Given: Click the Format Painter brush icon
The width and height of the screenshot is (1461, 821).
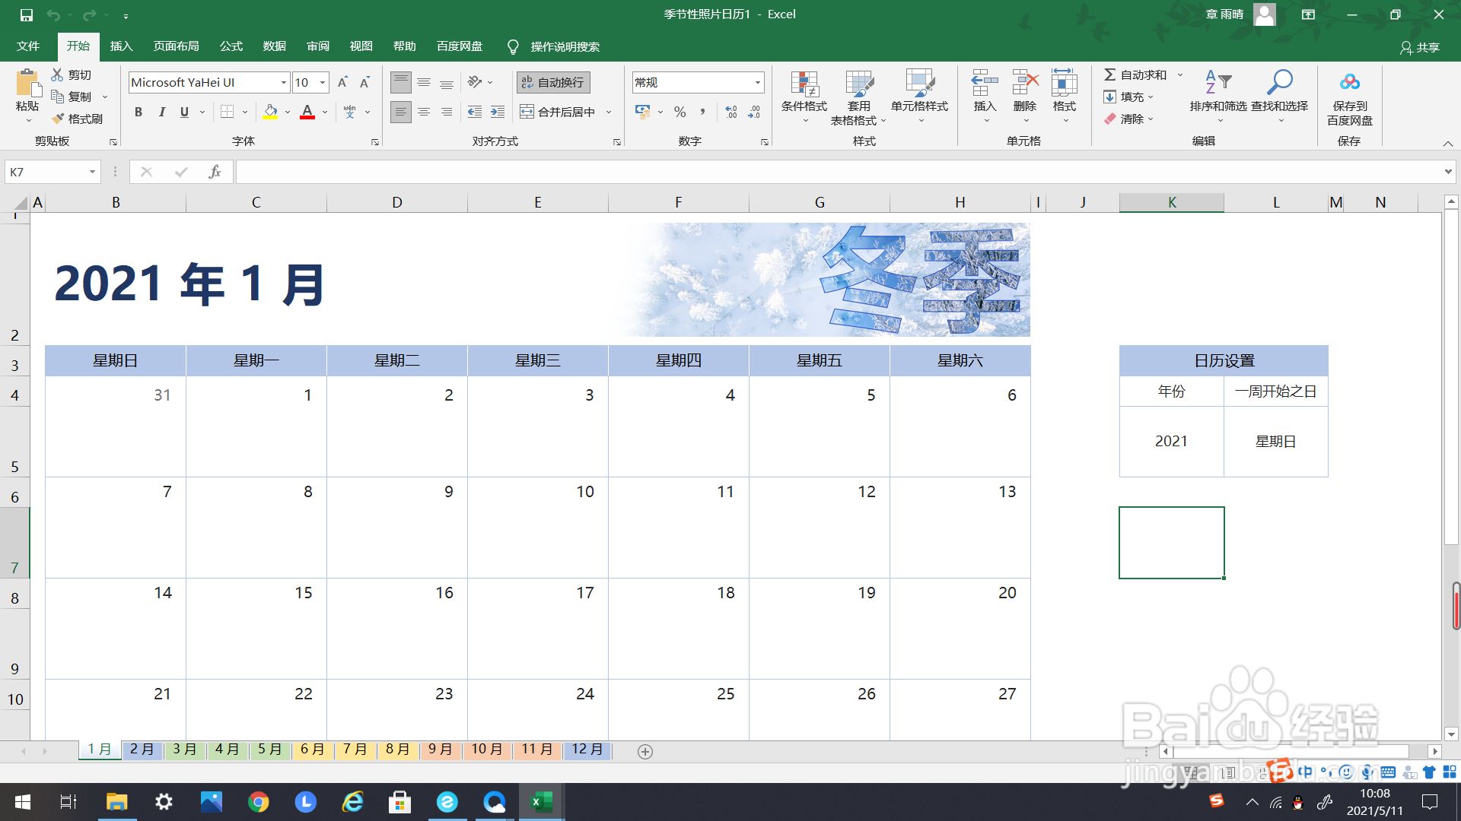Looking at the screenshot, I should 59,119.
